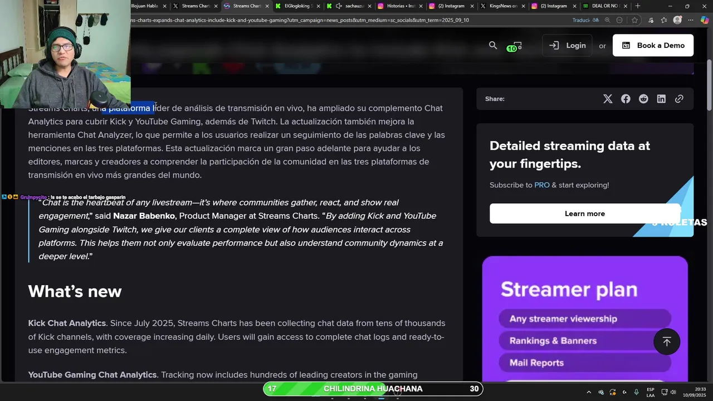Open the Copilot icon in the browser toolbar
713x401 pixels.
coord(704,20)
